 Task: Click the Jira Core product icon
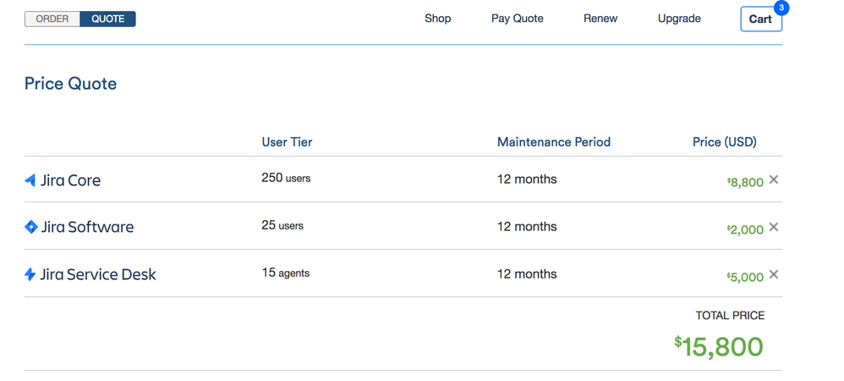click(30, 180)
